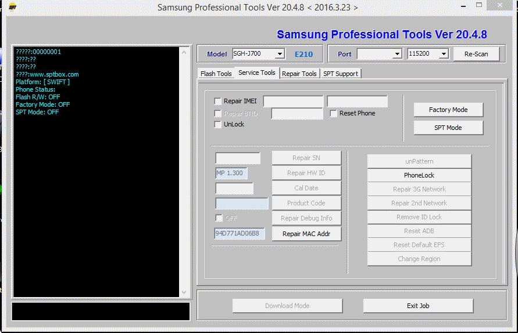Click the black status box below the log
Viewport: 518px width, 333px height.
pos(101,311)
